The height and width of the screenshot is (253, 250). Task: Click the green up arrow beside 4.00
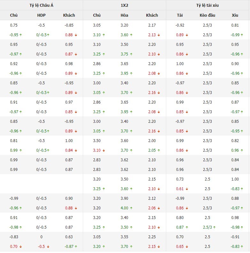tap(131, 208)
